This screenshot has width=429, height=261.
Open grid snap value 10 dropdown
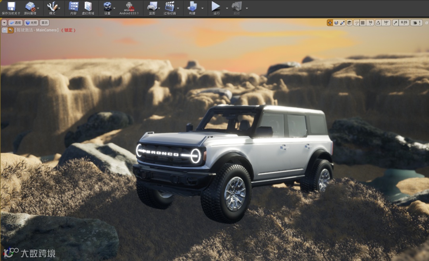coord(371,23)
